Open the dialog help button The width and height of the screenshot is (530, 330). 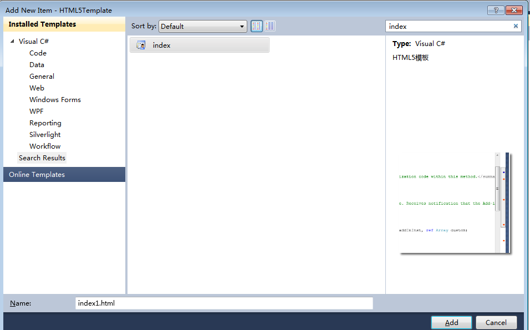[496, 10]
